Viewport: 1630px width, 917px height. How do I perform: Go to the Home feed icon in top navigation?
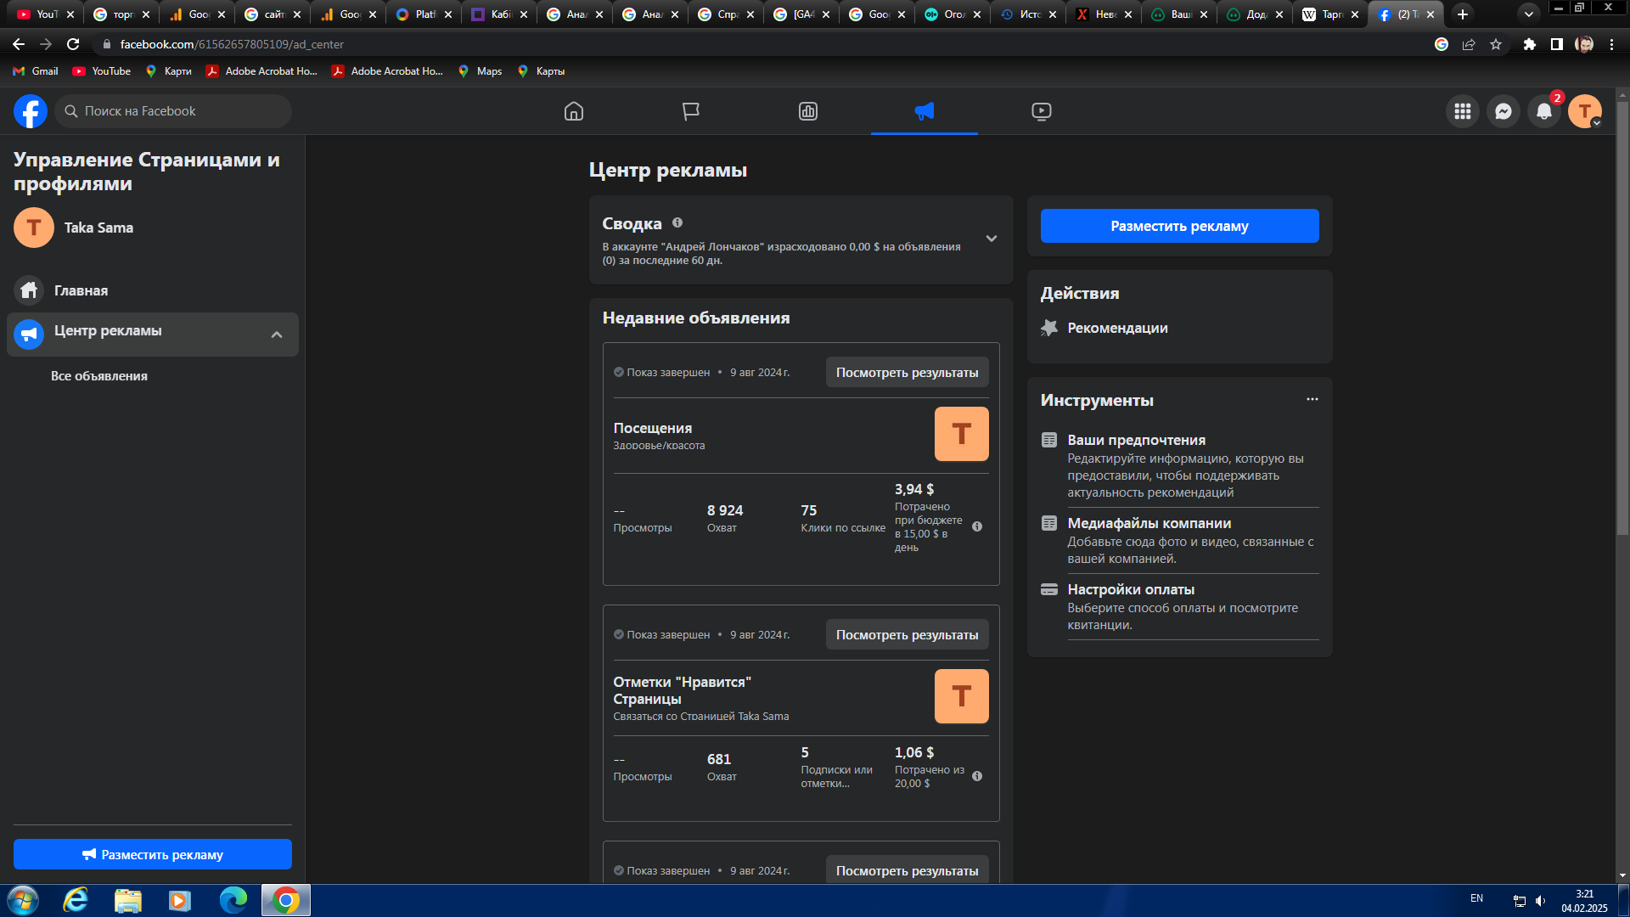click(x=574, y=111)
